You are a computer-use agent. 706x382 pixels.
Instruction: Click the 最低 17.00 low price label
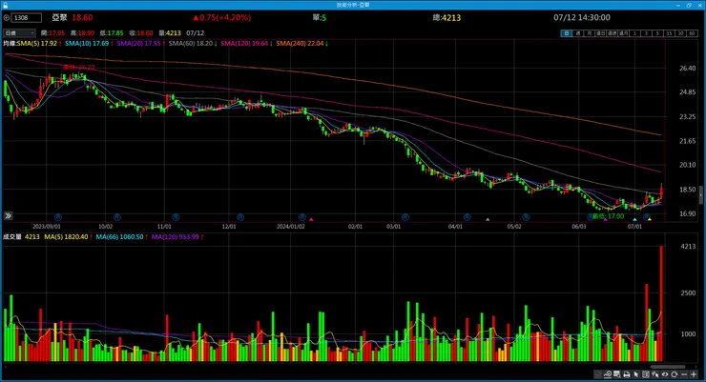pos(609,216)
